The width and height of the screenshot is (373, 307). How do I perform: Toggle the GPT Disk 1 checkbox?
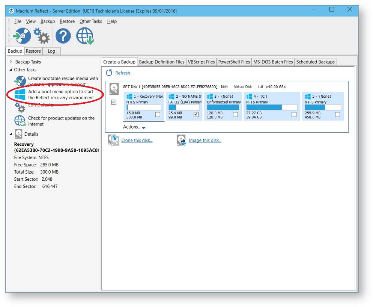pos(114,102)
